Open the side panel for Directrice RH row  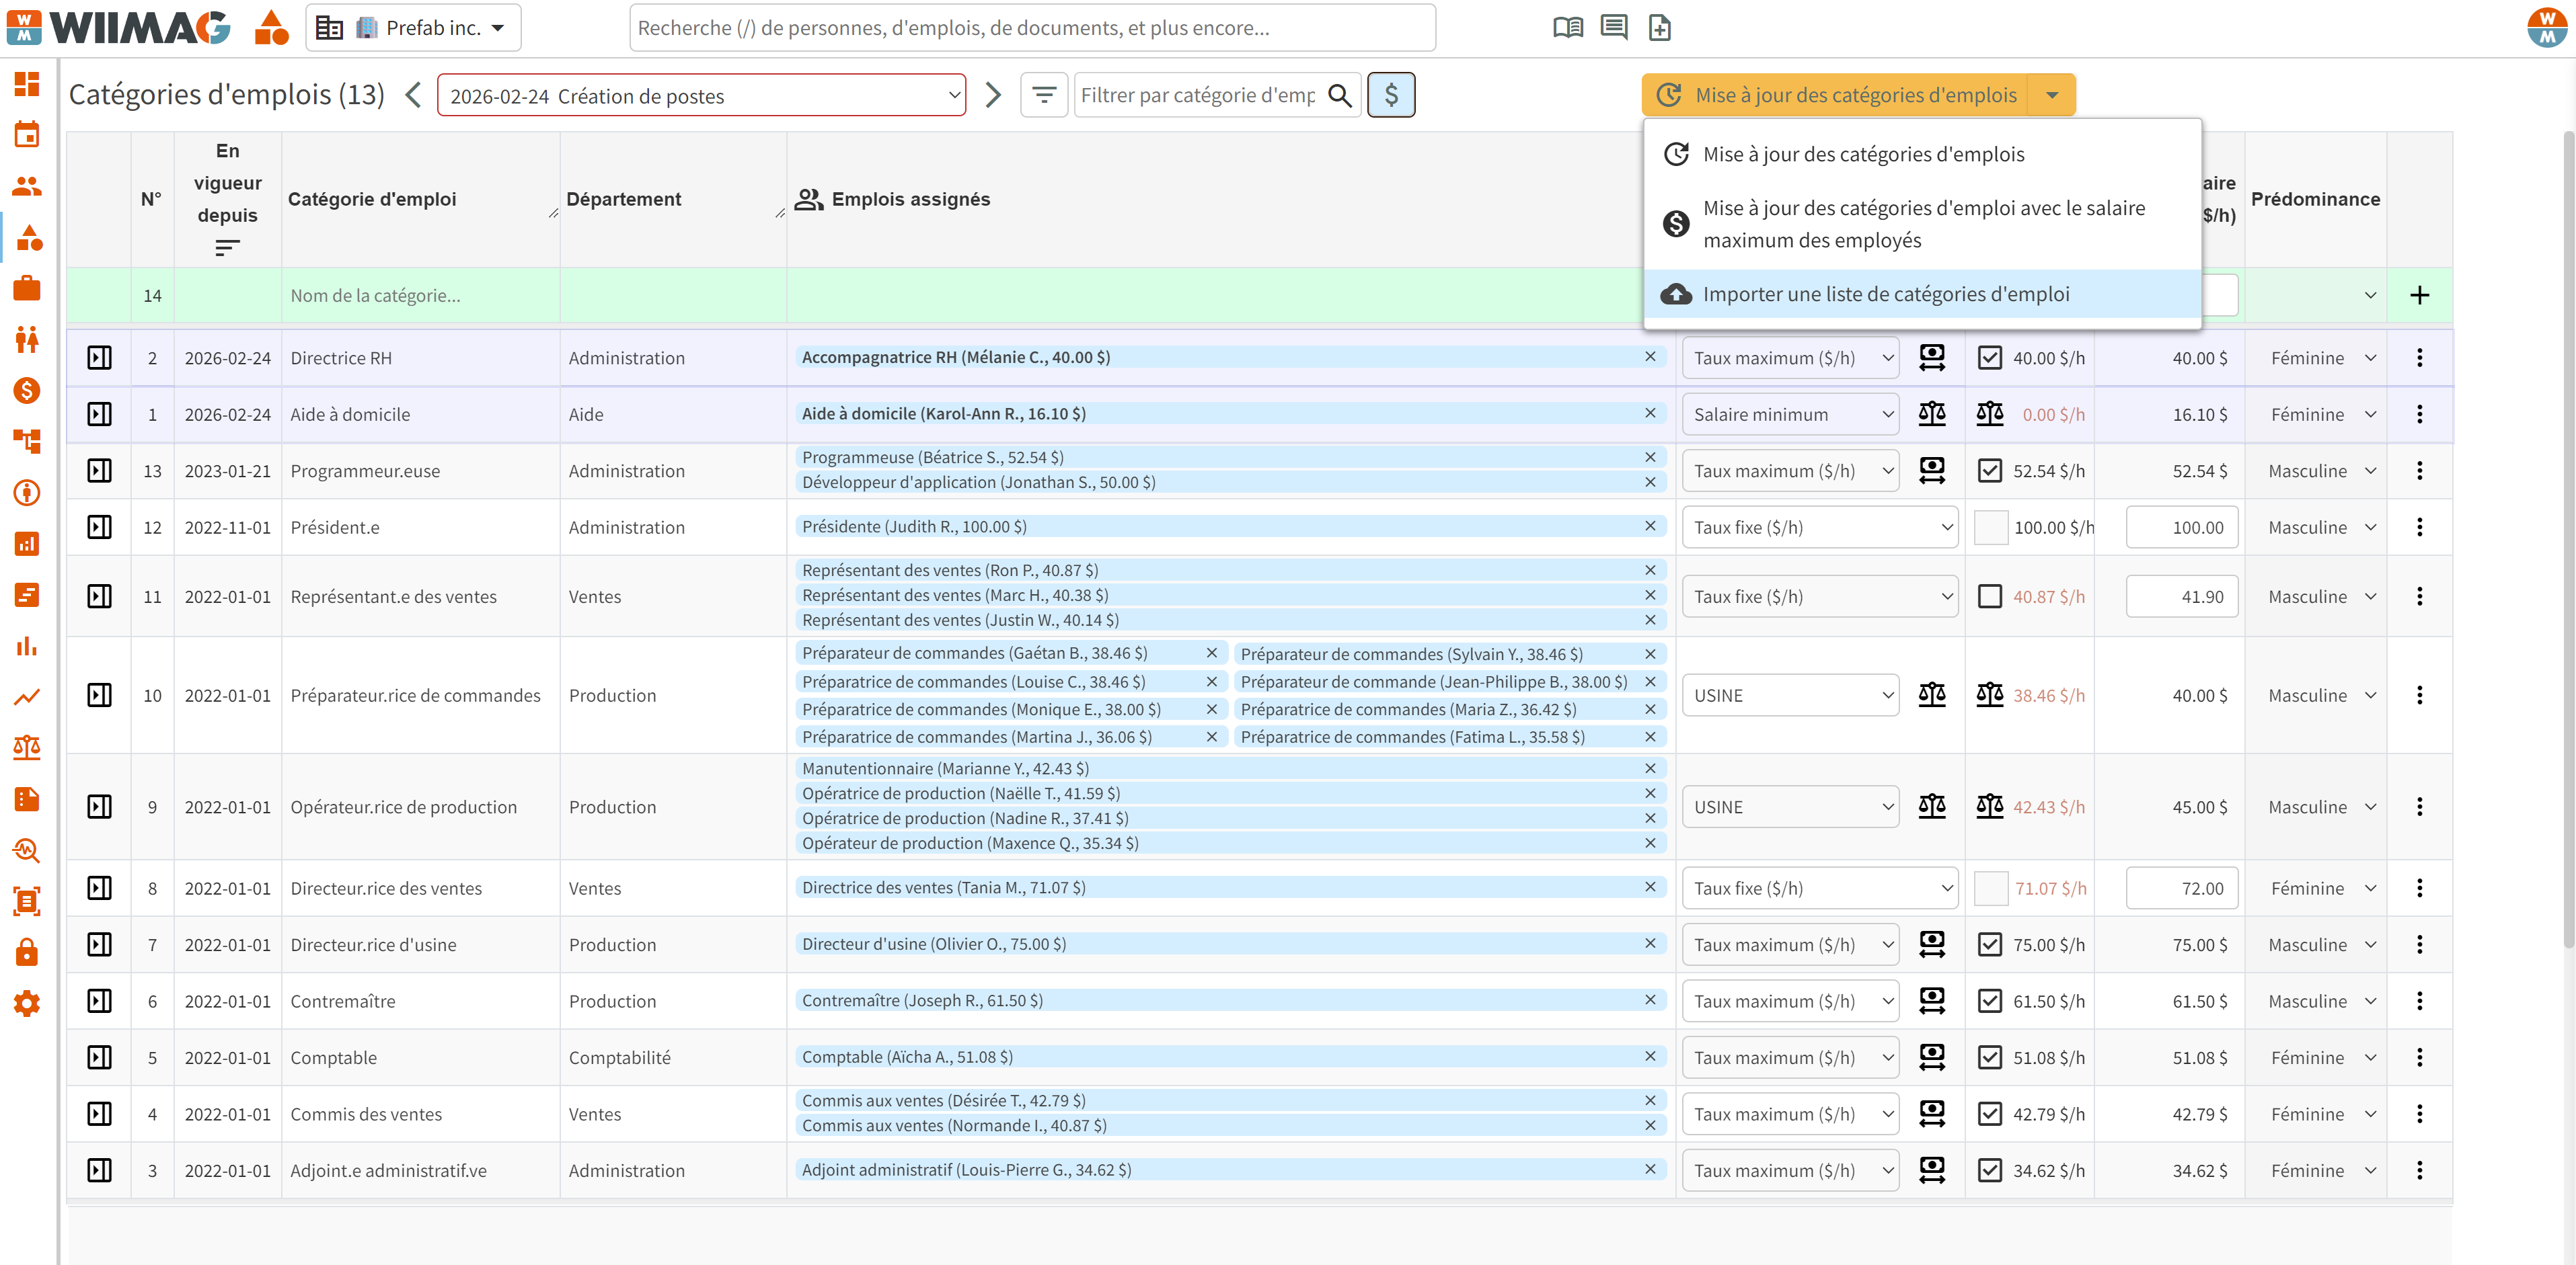99,358
